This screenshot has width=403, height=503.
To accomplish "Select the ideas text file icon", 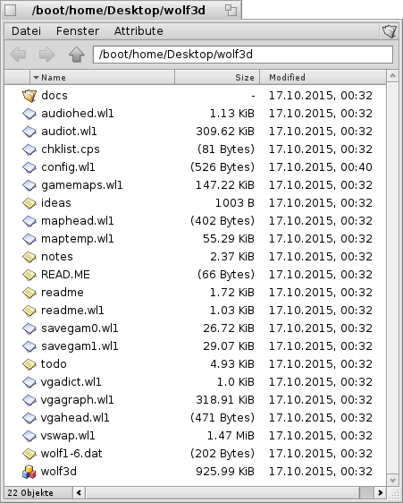I will [29, 203].
